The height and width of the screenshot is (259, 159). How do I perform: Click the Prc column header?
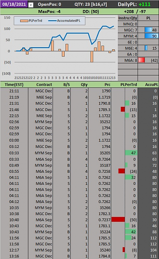click(108, 85)
